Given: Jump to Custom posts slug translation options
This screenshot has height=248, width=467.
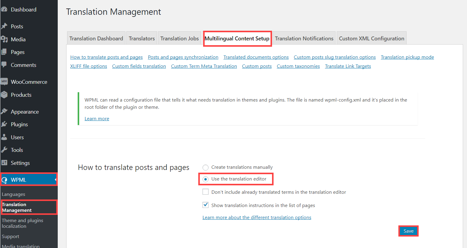Looking at the screenshot, I should [335, 57].
